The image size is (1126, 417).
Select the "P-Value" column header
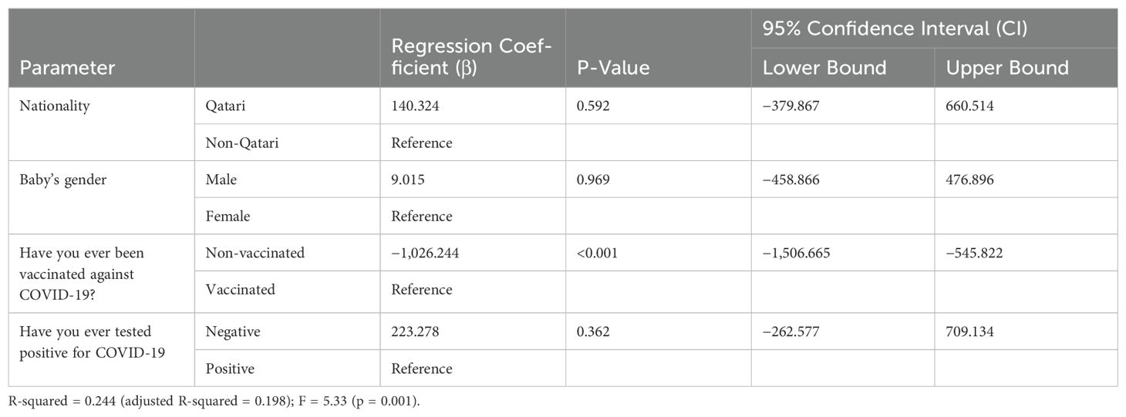[613, 68]
